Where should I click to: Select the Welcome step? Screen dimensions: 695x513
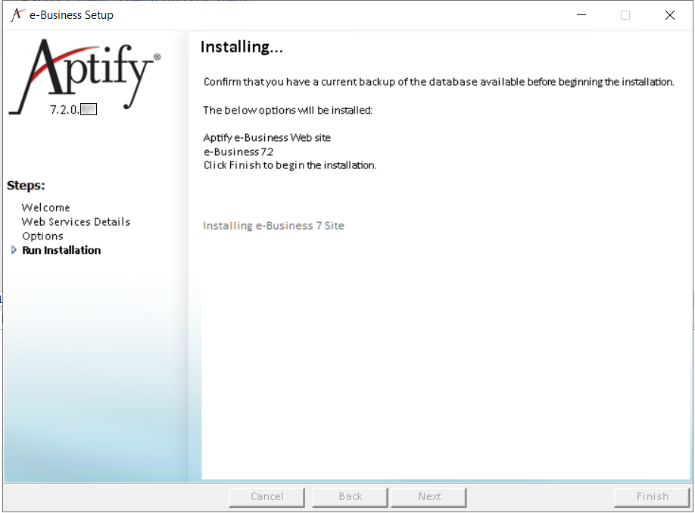point(45,208)
